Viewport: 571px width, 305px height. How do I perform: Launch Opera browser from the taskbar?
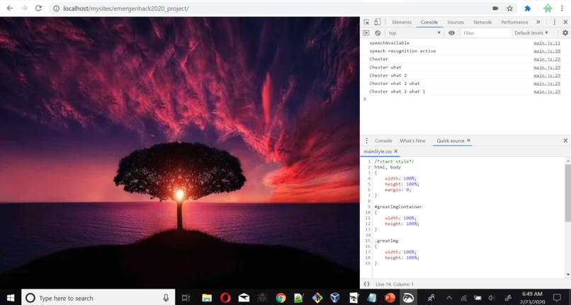click(225, 298)
